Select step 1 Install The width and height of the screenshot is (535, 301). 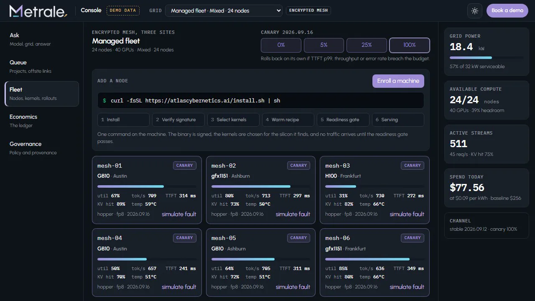coord(123,120)
